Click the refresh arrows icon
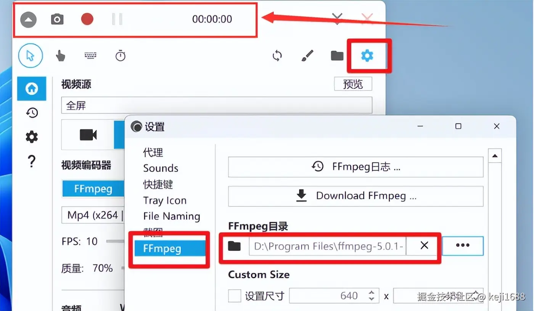 click(x=277, y=56)
